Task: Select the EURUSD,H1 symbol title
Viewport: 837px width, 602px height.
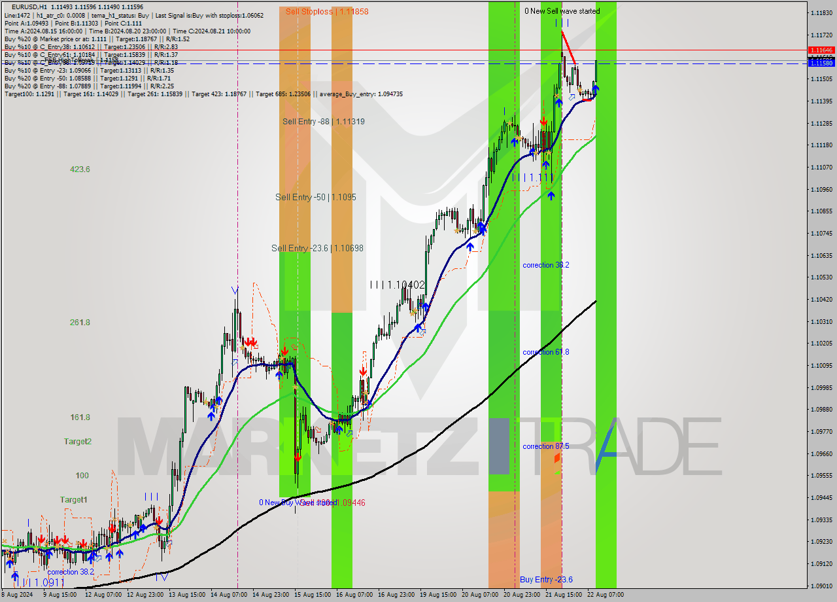Action: pos(29,7)
